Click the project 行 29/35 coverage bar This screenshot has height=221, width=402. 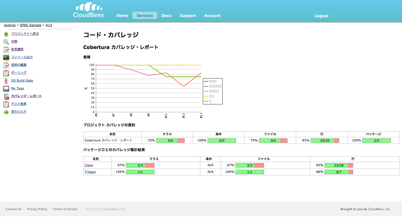click(325, 141)
